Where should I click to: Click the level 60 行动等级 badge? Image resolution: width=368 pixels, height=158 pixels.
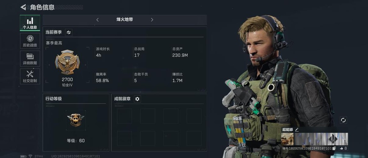tap(76, 120)
